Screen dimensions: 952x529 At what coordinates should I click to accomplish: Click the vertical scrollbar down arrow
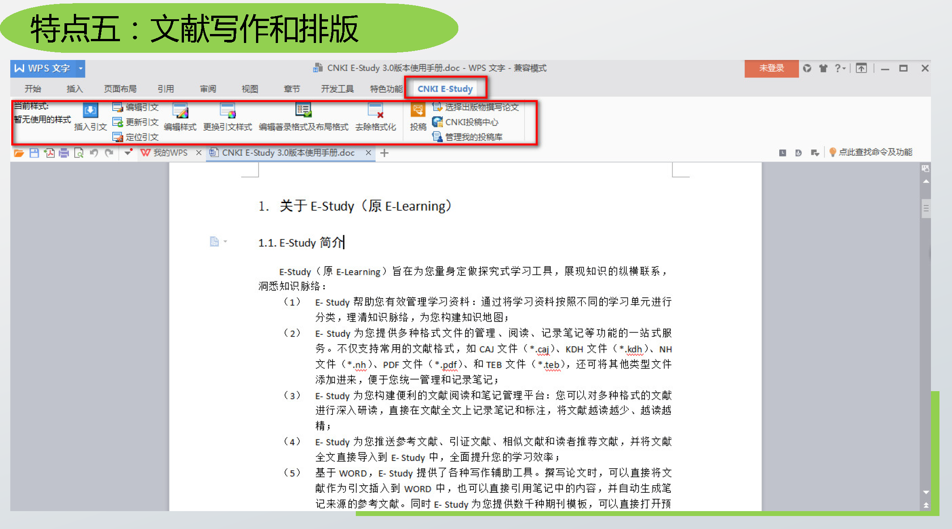tap(926, 492)
